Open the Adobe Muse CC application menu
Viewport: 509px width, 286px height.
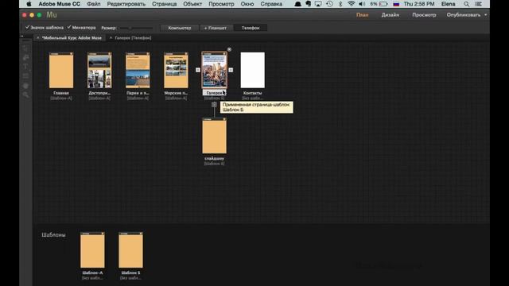click(x=59, y=4)
